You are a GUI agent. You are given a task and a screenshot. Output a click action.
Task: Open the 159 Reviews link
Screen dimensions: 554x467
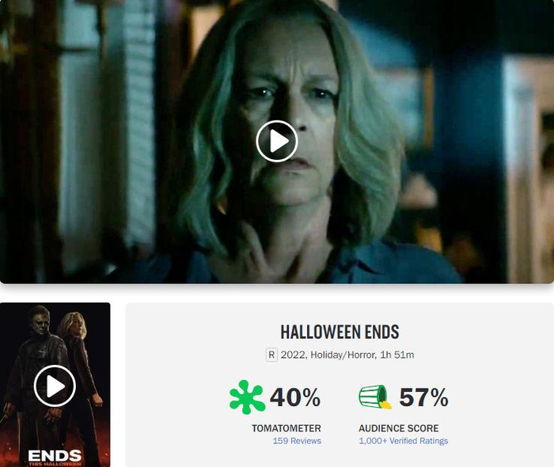(297, 441)
